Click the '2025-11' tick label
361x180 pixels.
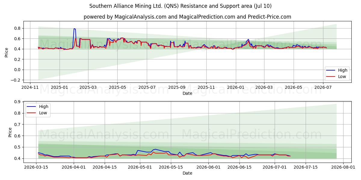pyautogui.click(x=206, y=87)
